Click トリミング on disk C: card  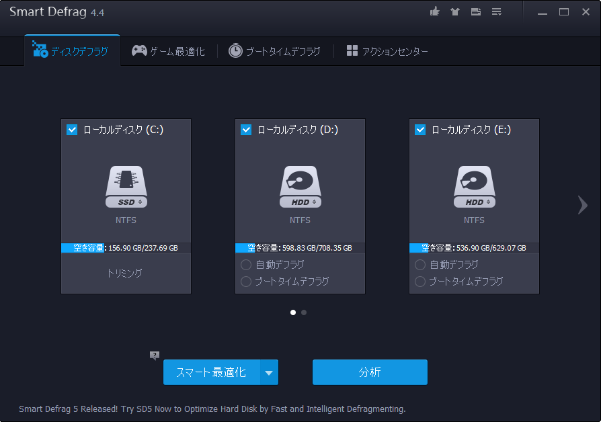124,273
